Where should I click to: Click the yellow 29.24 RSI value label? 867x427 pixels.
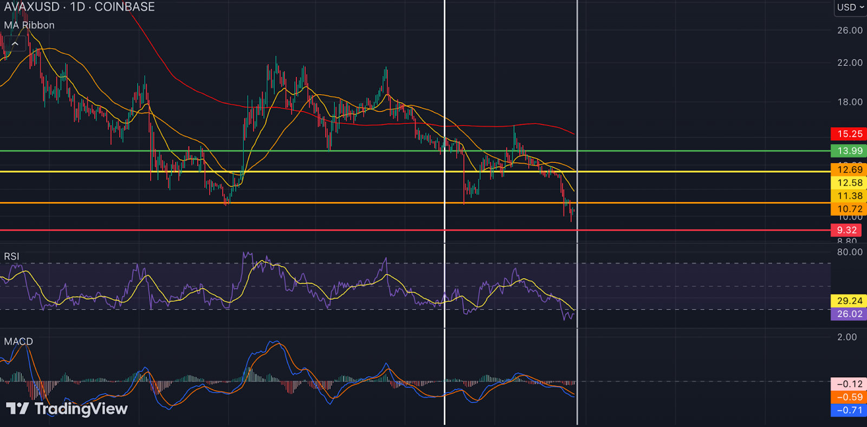(x=849, y=300)
